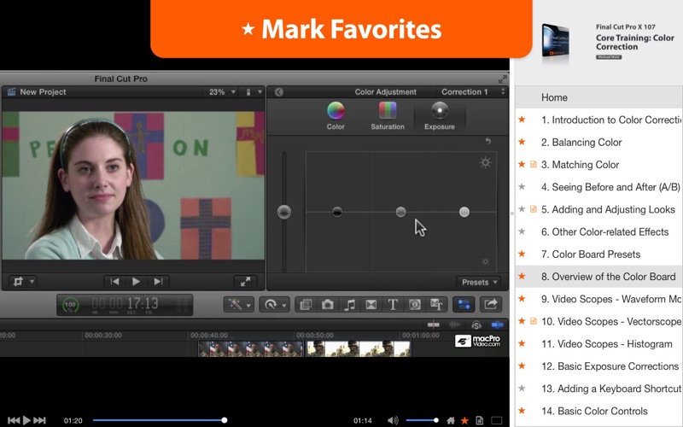The width and height of the screenshot is (683, 427).
Task: Click the arrow at the viewer's top-right
Action: click(260, 92)
